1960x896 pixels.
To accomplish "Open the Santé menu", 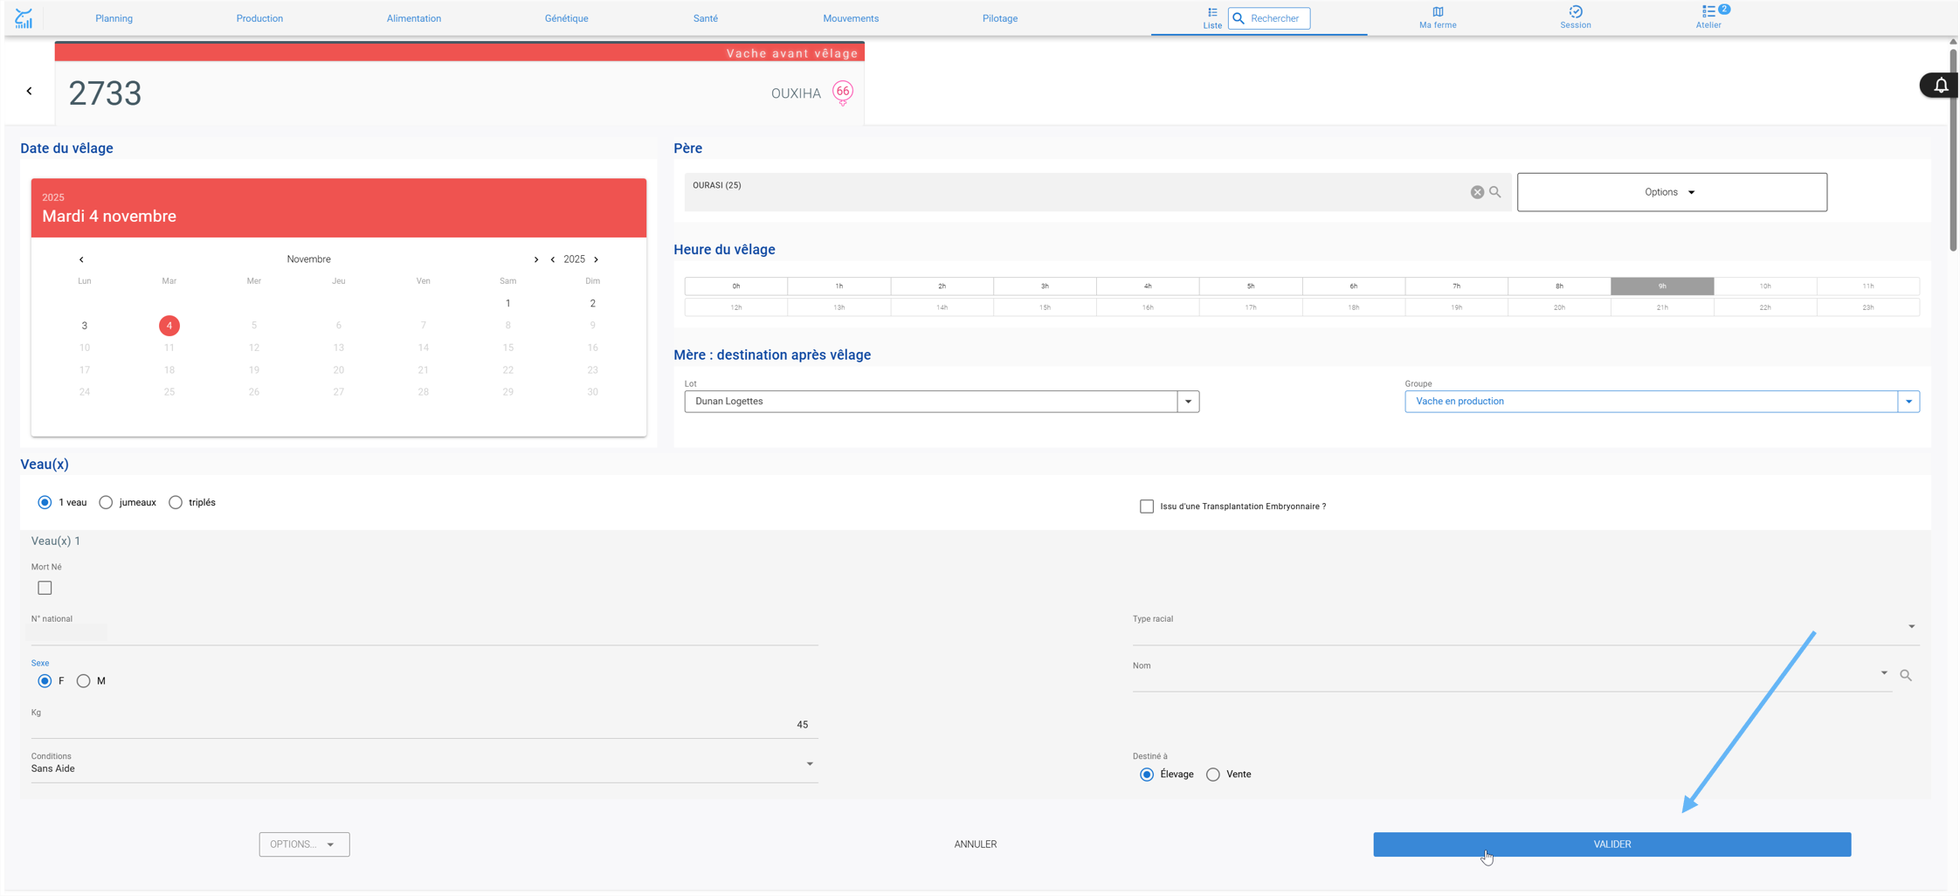I will click(x=705, y=18).
